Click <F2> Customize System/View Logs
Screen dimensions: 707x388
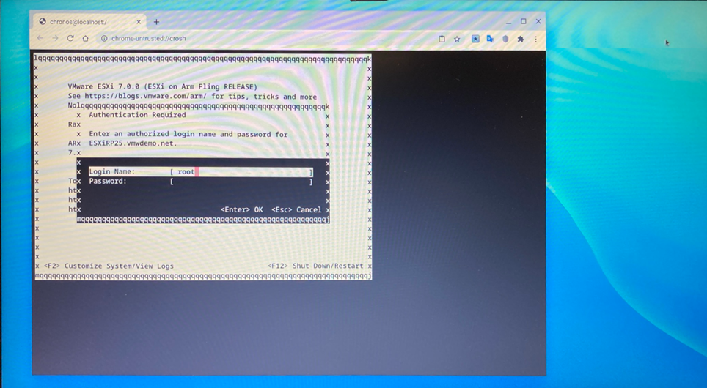point(109,266)
